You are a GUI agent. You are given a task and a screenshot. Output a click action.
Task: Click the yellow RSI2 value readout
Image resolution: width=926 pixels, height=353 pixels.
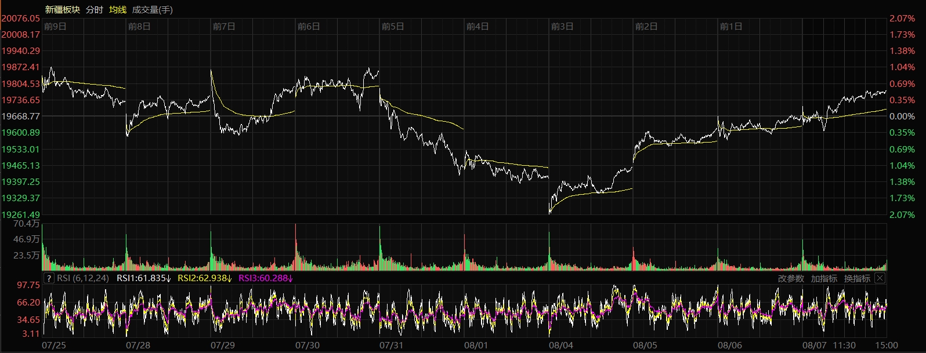tap(205, 278)
